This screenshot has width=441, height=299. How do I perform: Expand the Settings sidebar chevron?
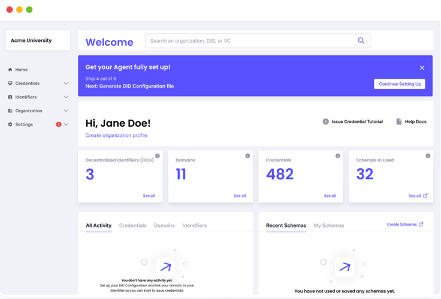click(66, 125)
